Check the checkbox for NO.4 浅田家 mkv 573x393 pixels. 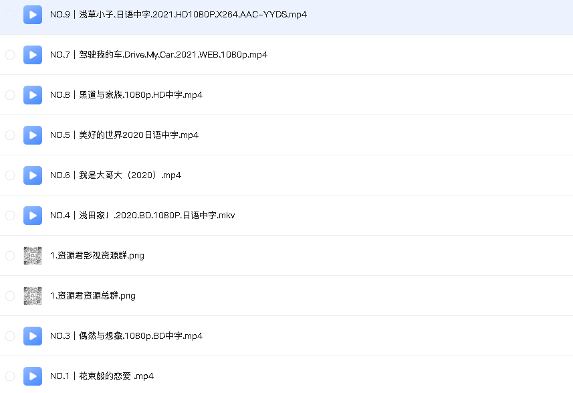[x=10, y=216]
